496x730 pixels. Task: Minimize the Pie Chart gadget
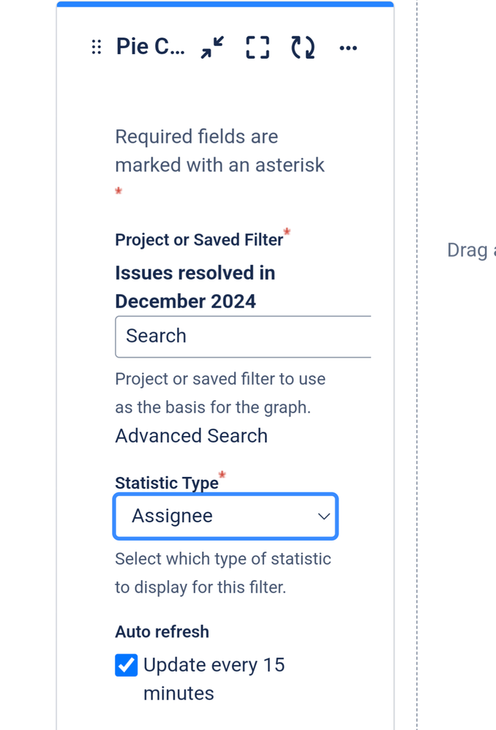click(x=213, y=48)
